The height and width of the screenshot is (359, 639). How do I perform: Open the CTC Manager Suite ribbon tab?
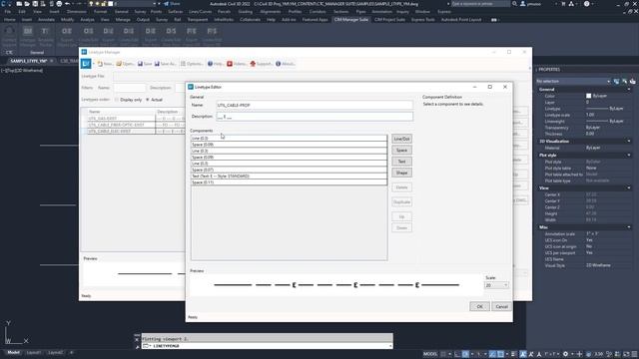pos(350,20)
